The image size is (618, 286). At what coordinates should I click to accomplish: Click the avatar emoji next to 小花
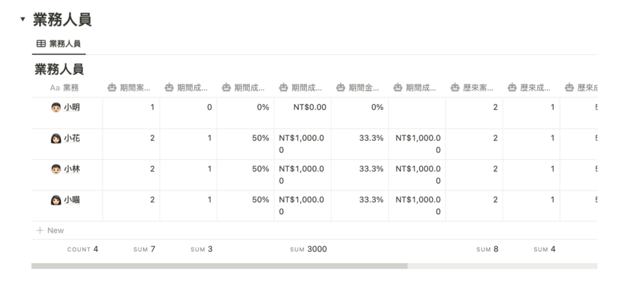(56, 138)
